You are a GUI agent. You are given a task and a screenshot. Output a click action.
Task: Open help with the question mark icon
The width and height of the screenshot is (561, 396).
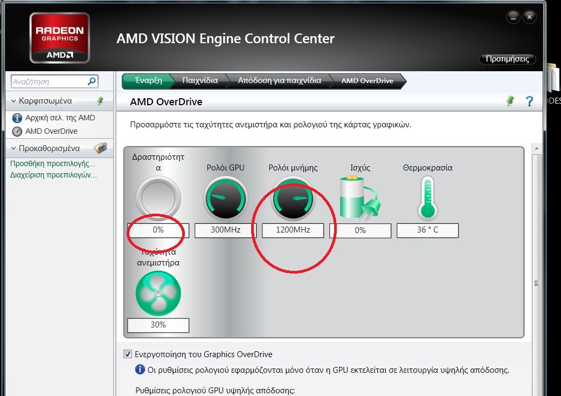coord(529,101)
